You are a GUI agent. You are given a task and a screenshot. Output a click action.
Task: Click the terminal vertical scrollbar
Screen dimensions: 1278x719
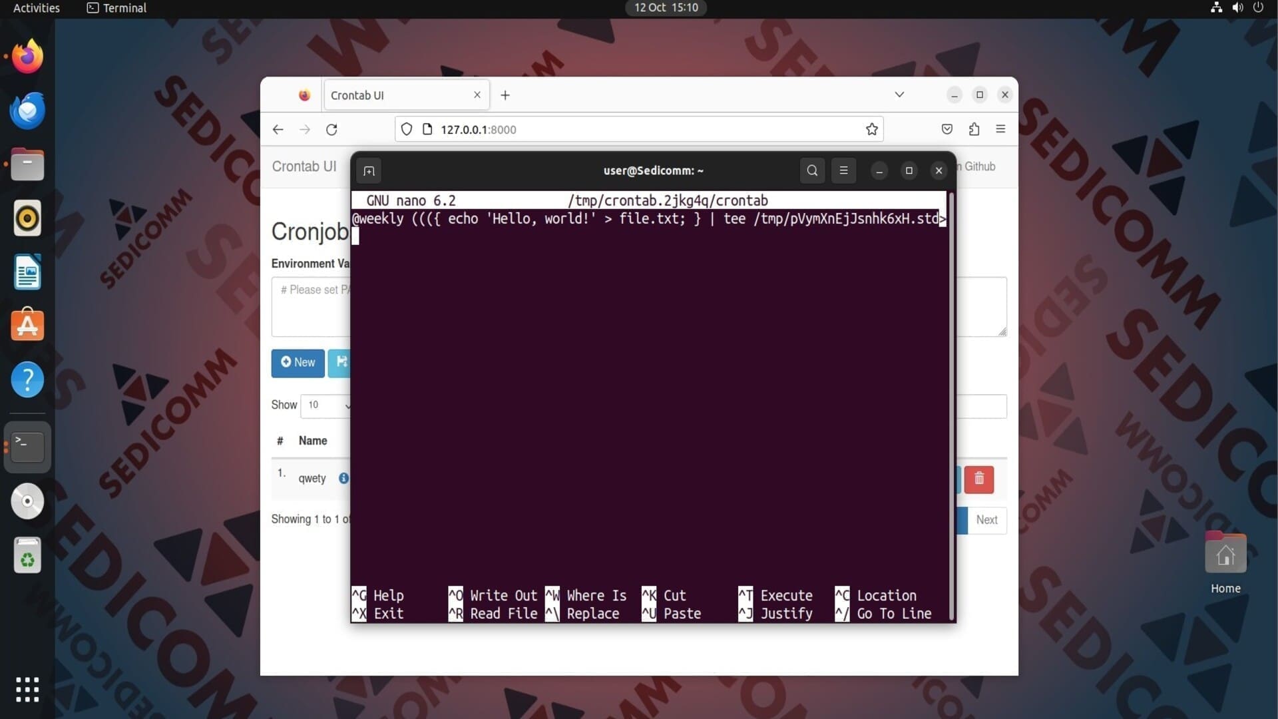coord(951,406)
